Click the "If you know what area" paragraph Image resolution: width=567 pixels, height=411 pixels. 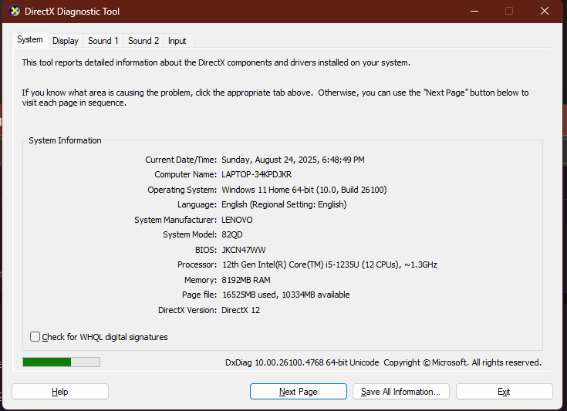click(275, 98)
